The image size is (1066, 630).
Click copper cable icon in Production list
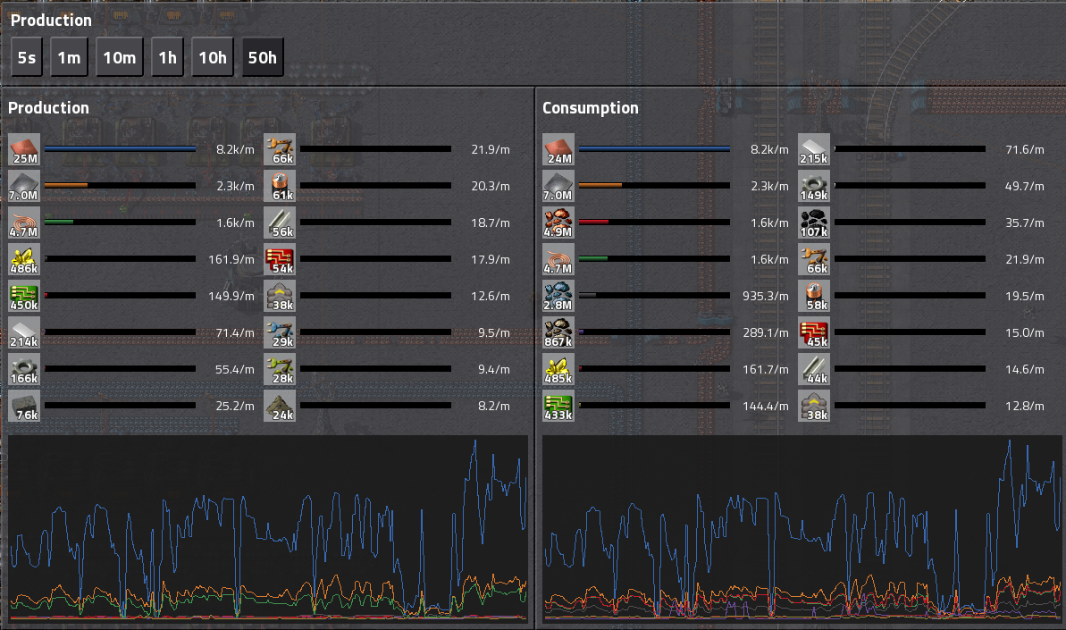(24, 223)
